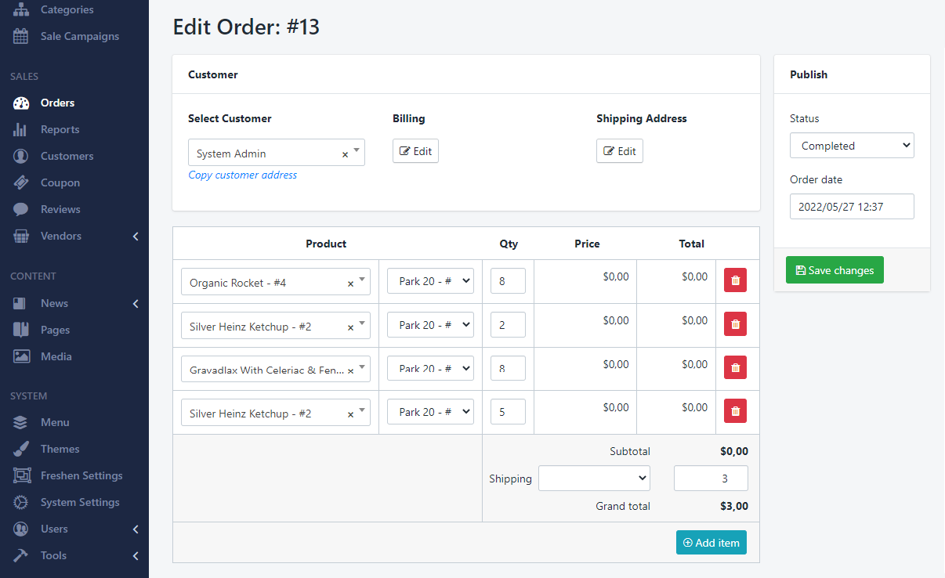Clear the System Admin customer selection
Screen dimensions: 945x578
(x=345, y=154)
